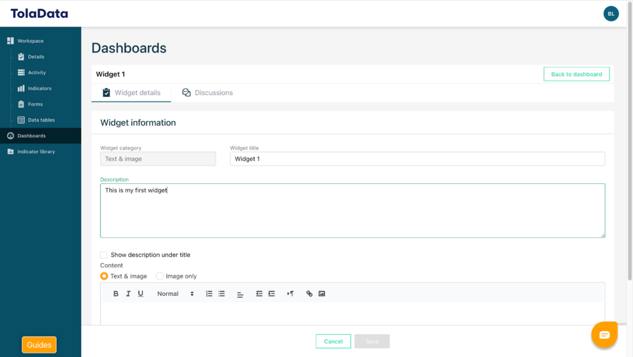
Task: Insert an image in the content editor
Action: pyautogui.click(x=321, y=293)
